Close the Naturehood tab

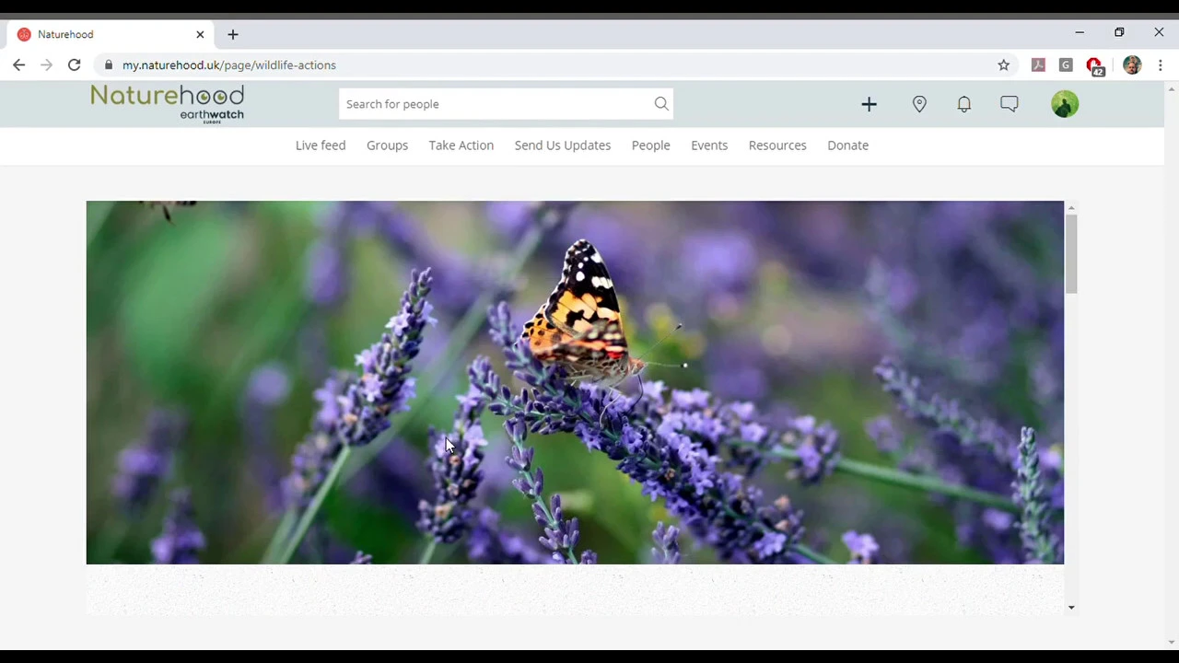(x=200, y=34)
